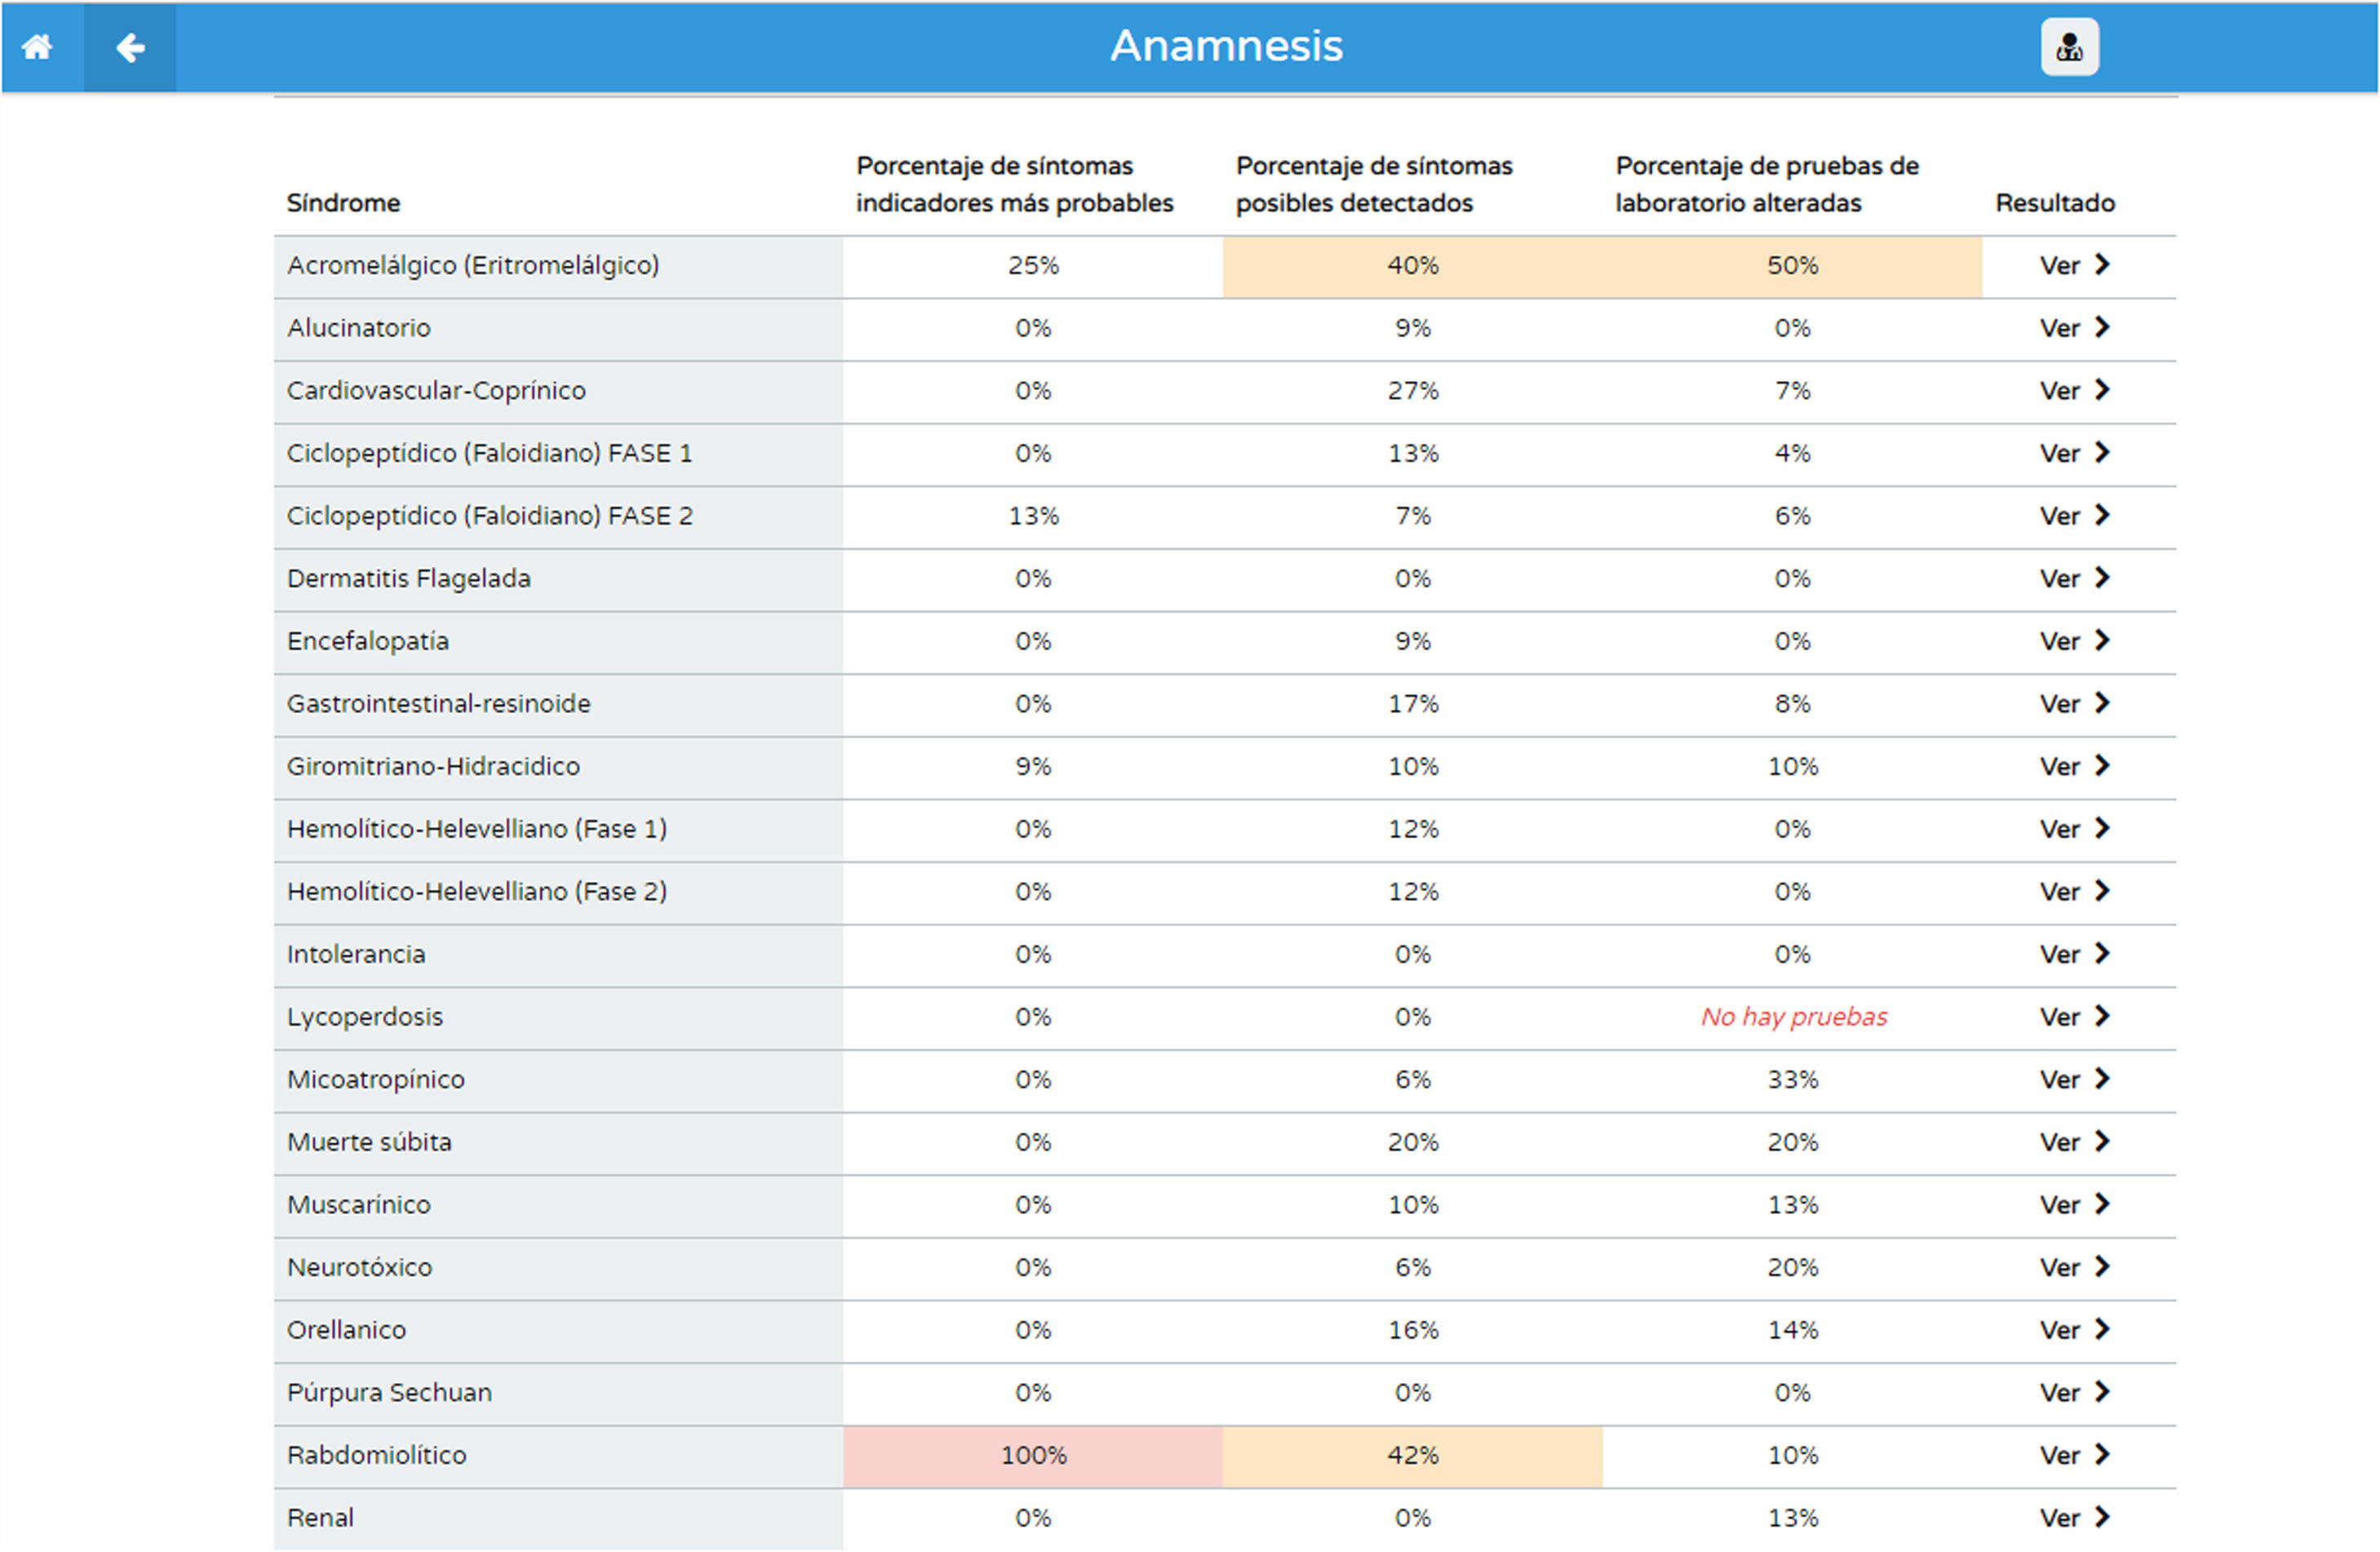
Task: Select the Giromitriano-Hidracidico syndrome name
Action: 433,767
